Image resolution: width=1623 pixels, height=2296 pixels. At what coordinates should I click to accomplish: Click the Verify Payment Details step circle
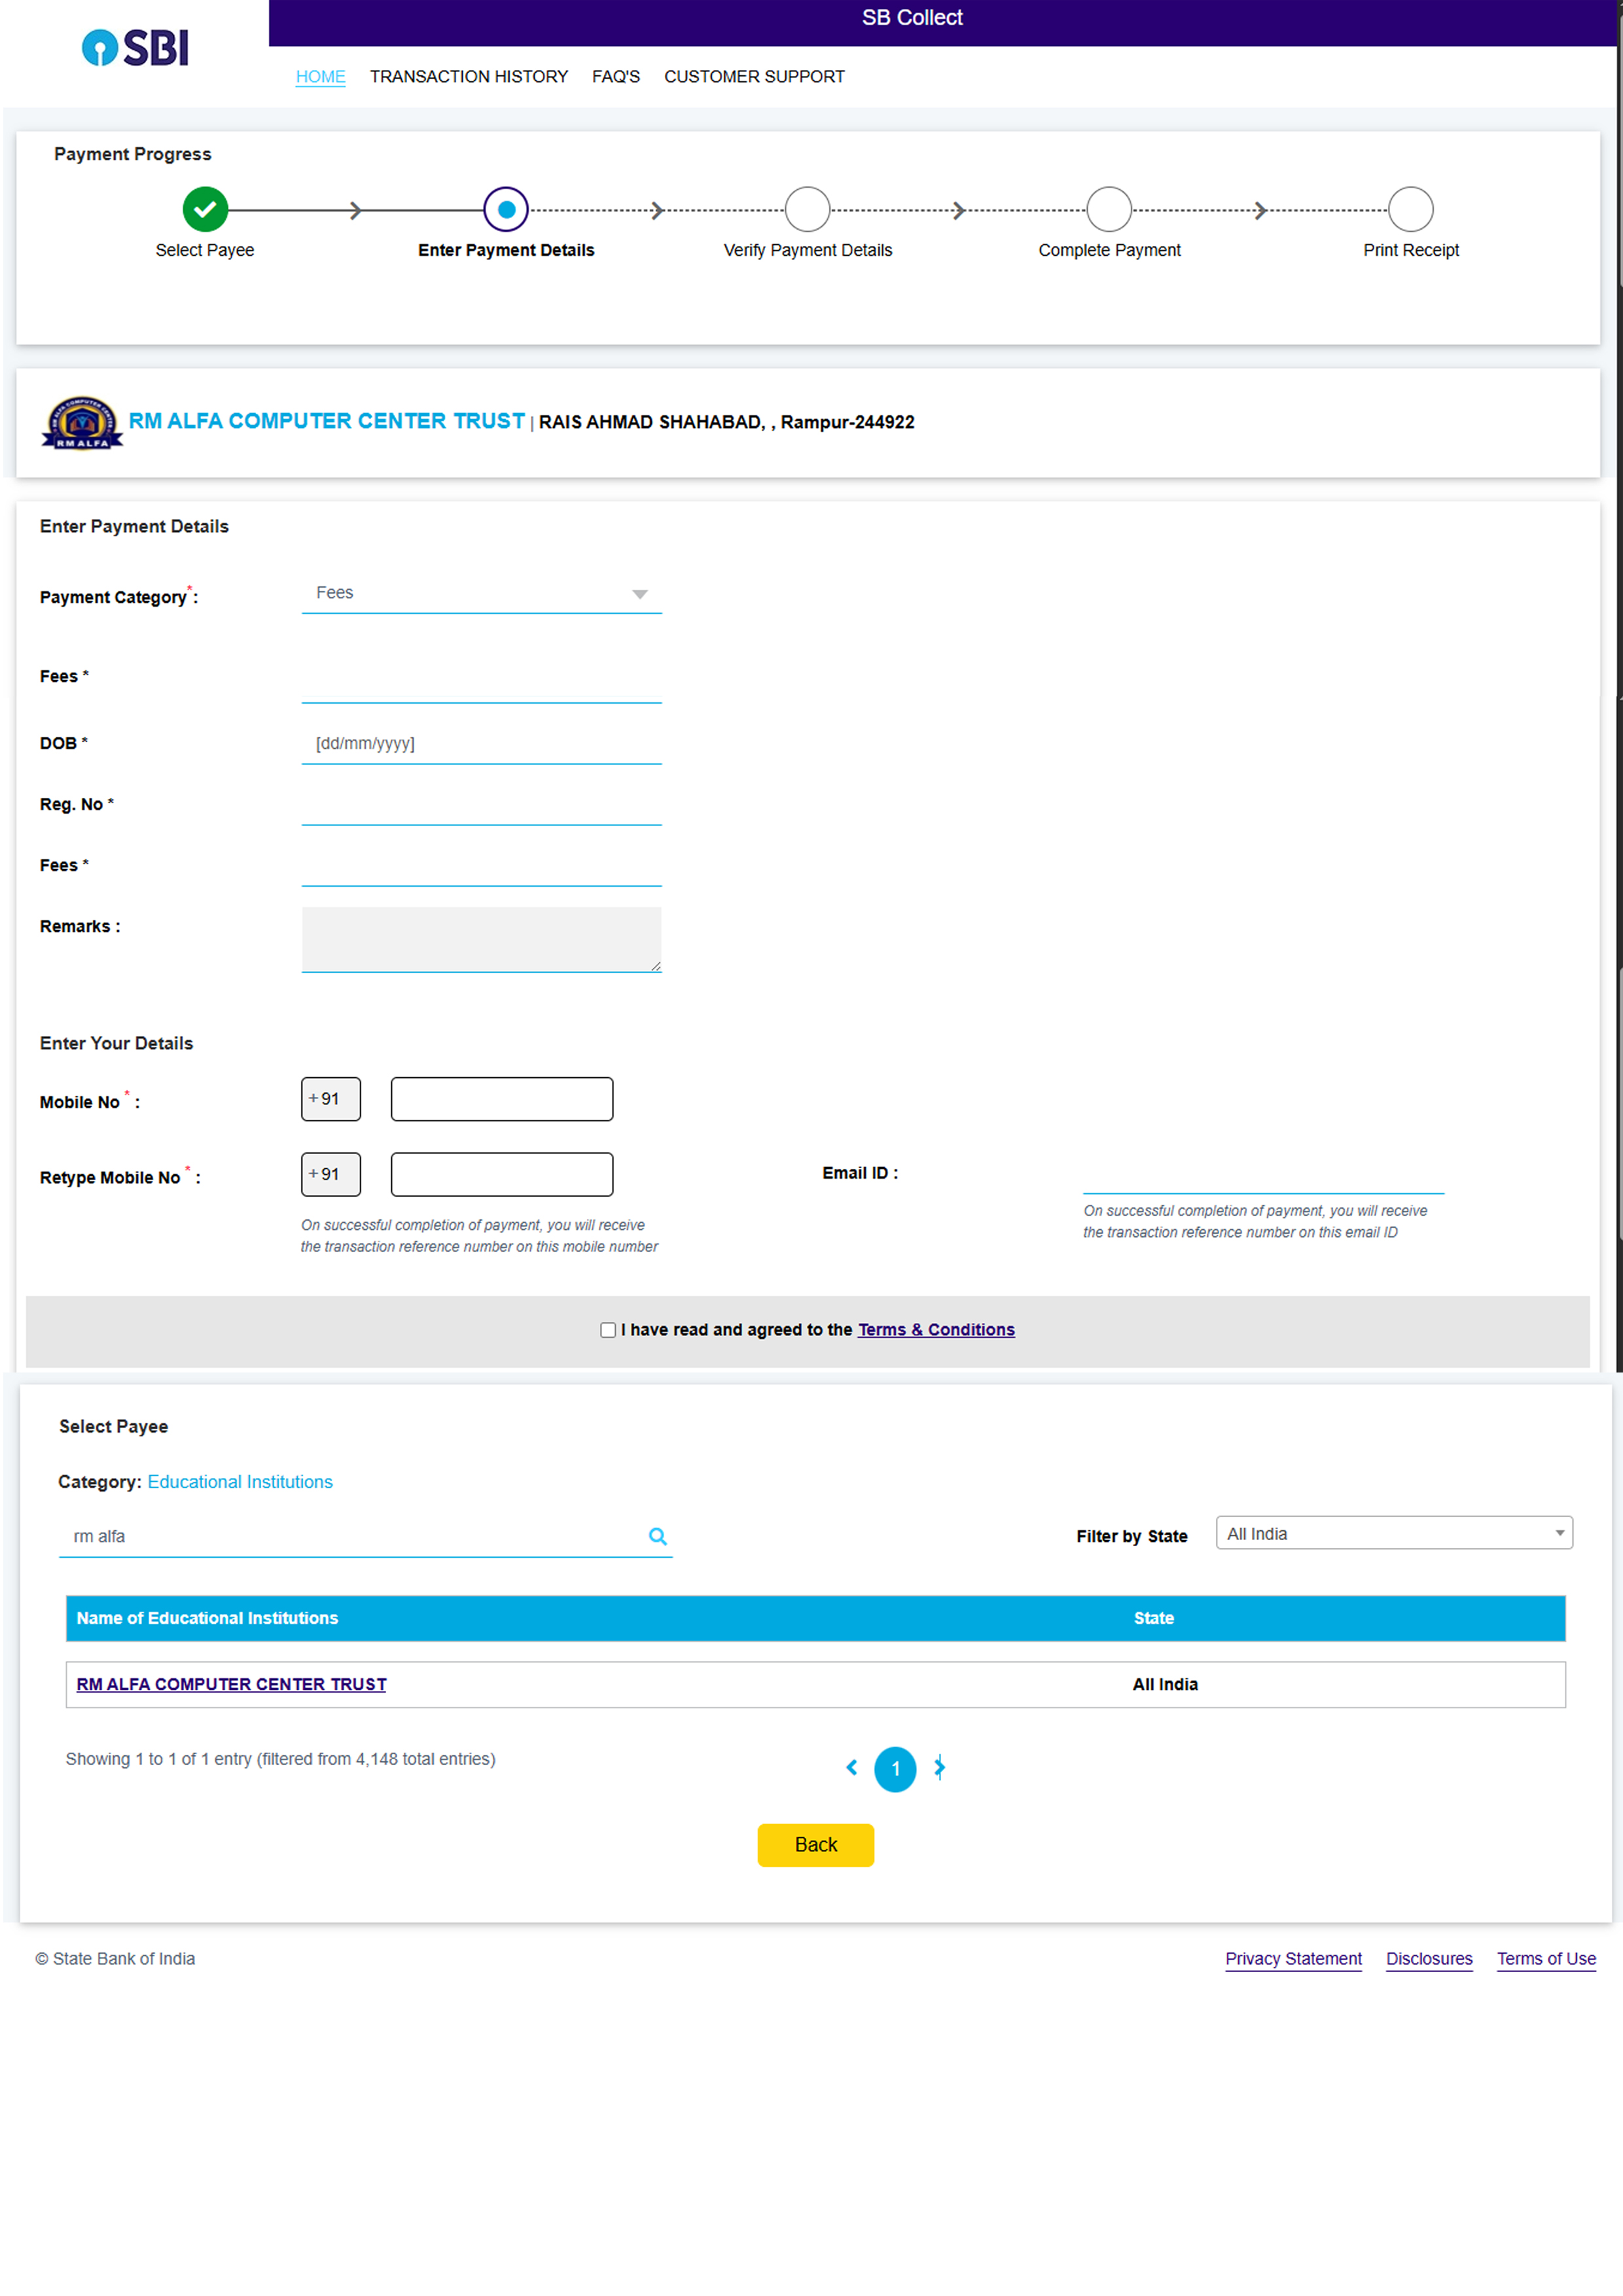pyautogui.click(x=807, y=209)
